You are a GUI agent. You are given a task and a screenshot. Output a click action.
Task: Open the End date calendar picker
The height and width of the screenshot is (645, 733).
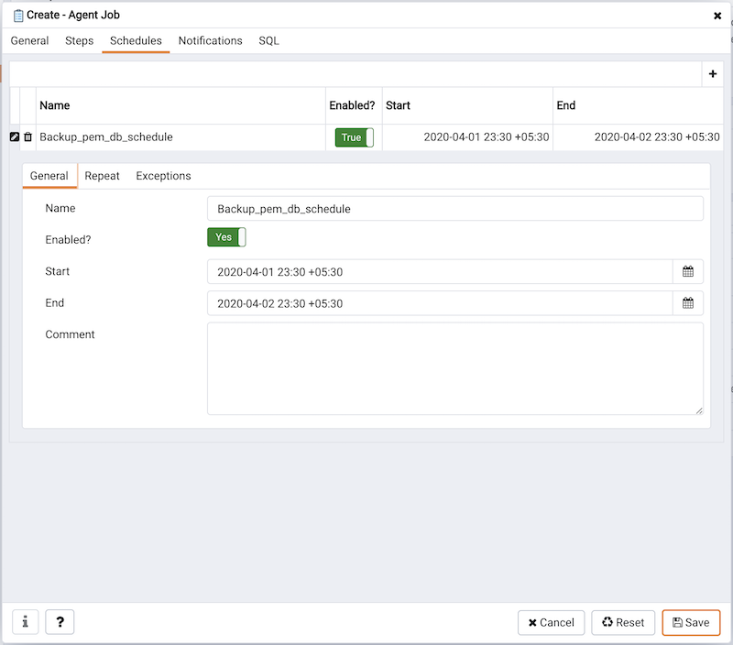click(x=688, y=303)
